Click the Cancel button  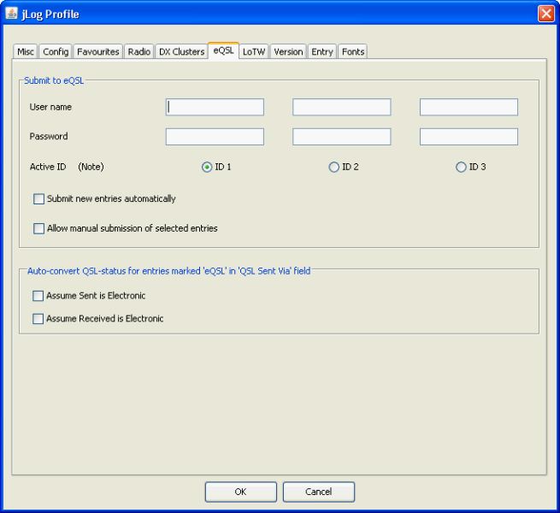click(x=318, y=492)
